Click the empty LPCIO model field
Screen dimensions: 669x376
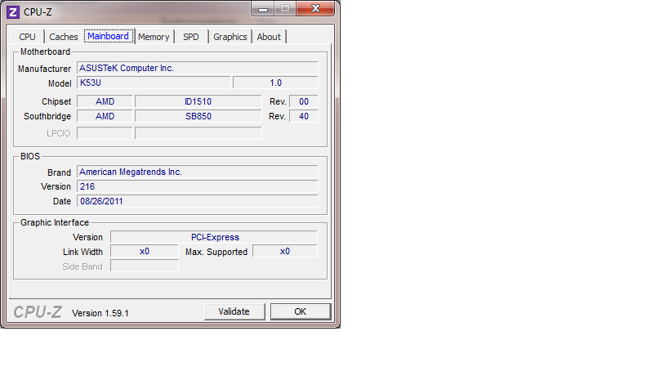coord(198,133)
